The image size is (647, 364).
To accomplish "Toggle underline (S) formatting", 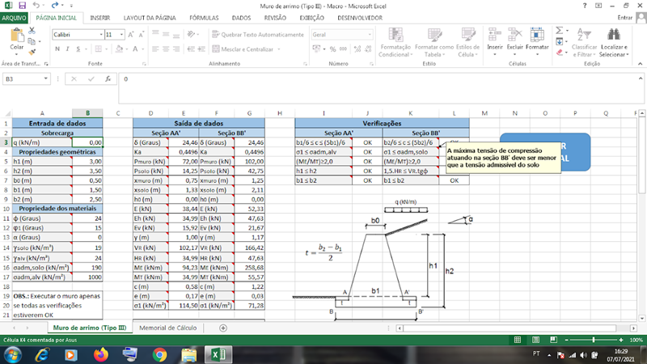I will pos(78,49).
